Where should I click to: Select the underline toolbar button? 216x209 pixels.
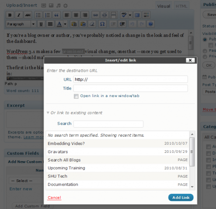(x=41, y=24)
